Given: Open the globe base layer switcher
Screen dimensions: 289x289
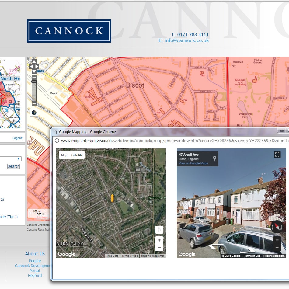Looking at the screenshot, I should coord(34,113).
